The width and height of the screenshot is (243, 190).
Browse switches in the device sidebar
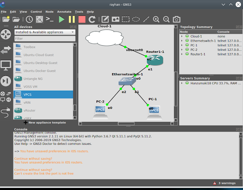click(6, 50)
